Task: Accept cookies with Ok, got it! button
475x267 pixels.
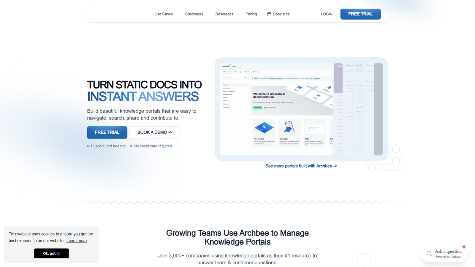Action: 51,253
